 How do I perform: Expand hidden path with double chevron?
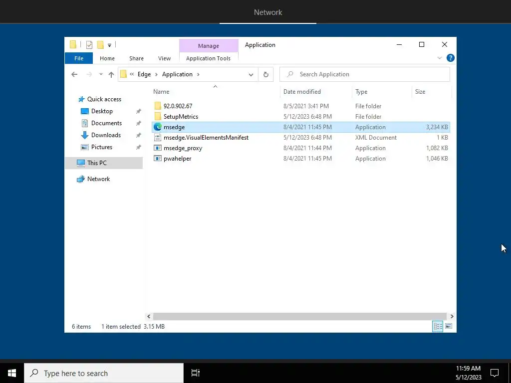click(x=132, y=74)
